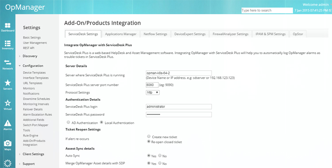Open Switch Port Mapper link
Image resolution: width=332 pixels, height=168 pixels.
(35, 125)
